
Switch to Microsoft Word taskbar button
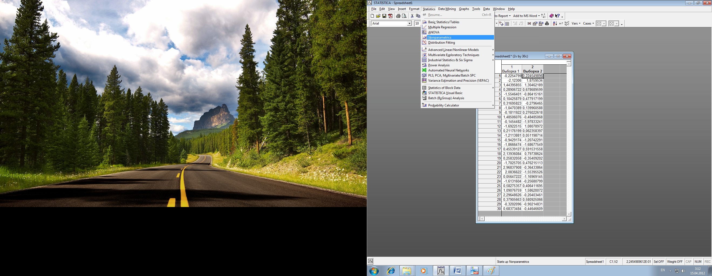(x=457, y=271)
